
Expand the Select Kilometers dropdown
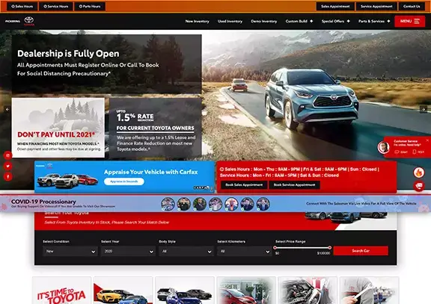coord(244,251)
